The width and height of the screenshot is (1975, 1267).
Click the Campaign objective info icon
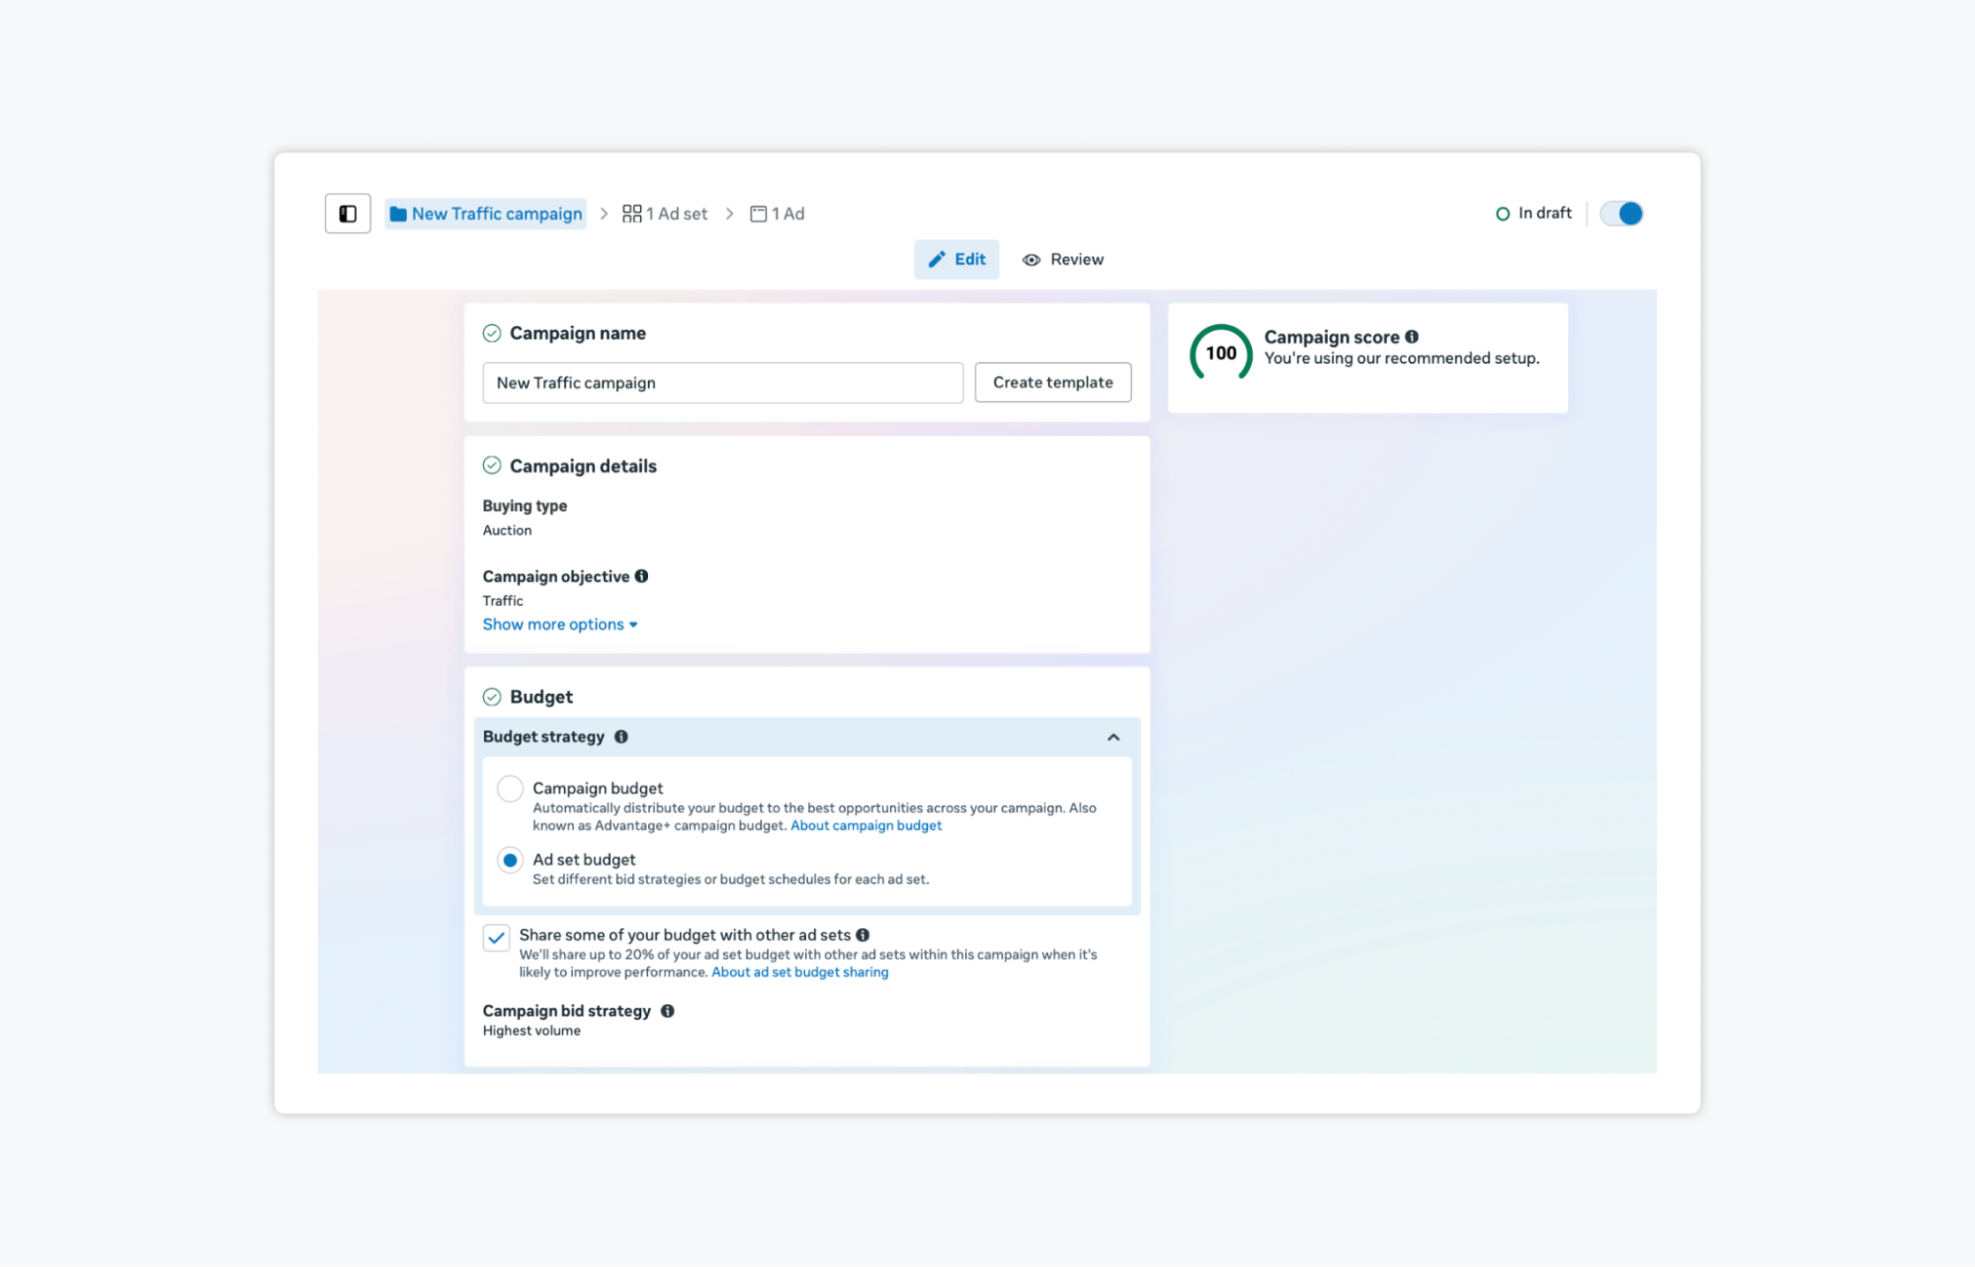tap(641, 576)
